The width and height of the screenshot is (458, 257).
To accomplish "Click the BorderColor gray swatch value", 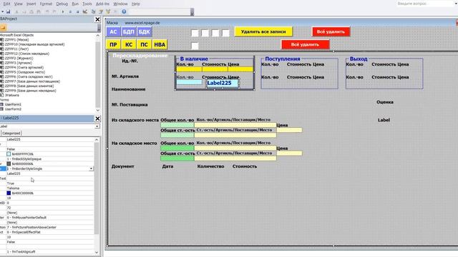I will 9,163.
